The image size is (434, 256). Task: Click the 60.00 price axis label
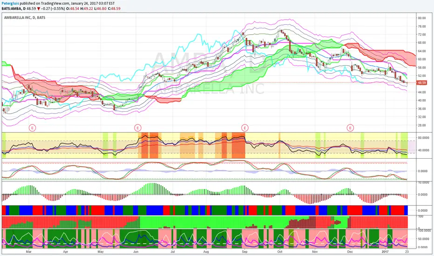coord(422,59)
